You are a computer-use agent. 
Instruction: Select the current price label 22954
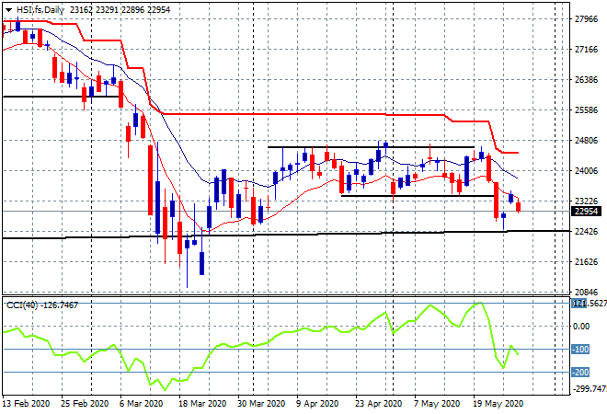[587, 212]
